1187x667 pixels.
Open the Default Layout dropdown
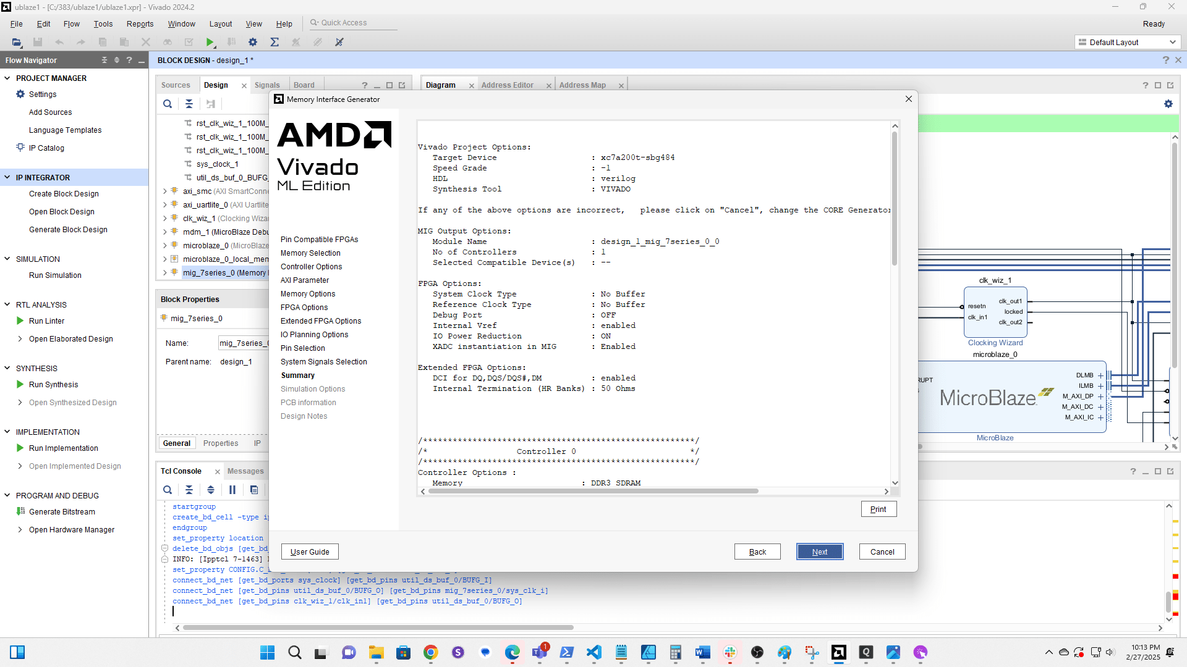tap(1127, 42)
